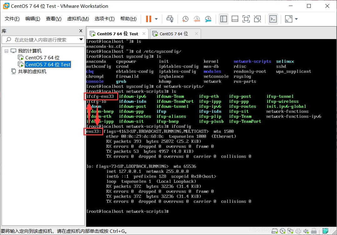Click the network-functions-ipv6 file name
Screen dimensions: 337x235
tap(294, 117)
